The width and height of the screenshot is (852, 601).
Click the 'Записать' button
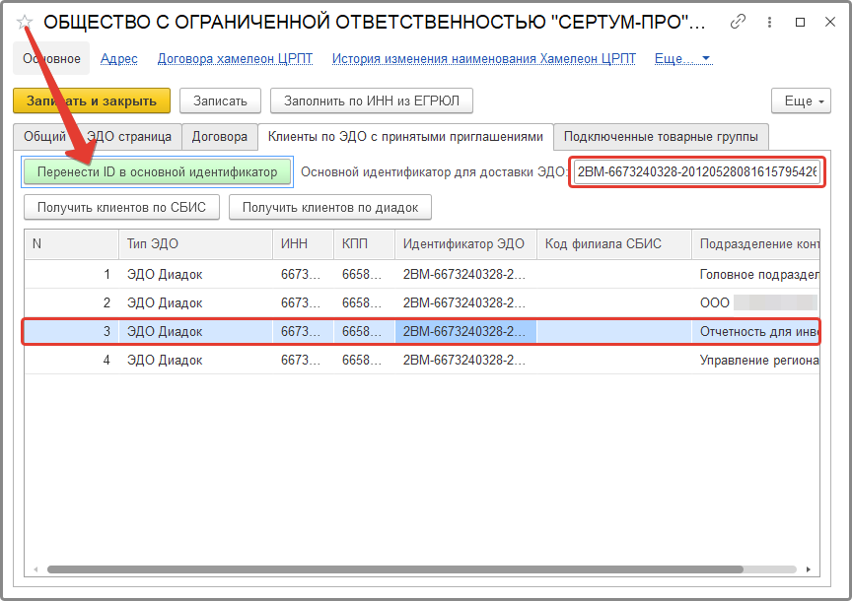(220, 100)
